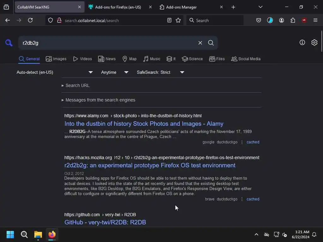Switch to the Music category
Screen dimensions: 323x242
click(x=152, y=59)
